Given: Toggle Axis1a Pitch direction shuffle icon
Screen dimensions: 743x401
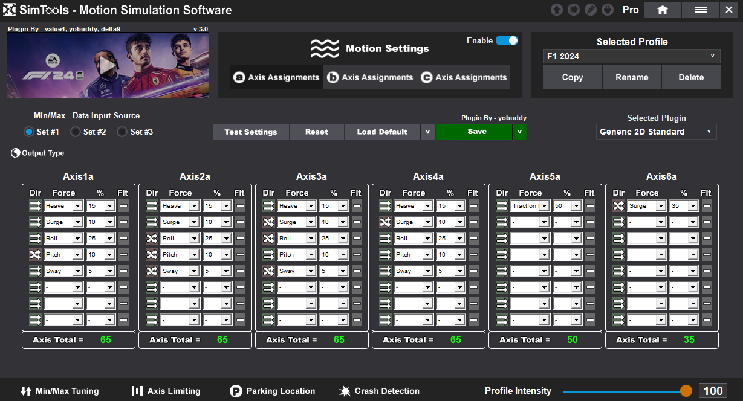Looking at the screenshot, I should tap(35, 255).
